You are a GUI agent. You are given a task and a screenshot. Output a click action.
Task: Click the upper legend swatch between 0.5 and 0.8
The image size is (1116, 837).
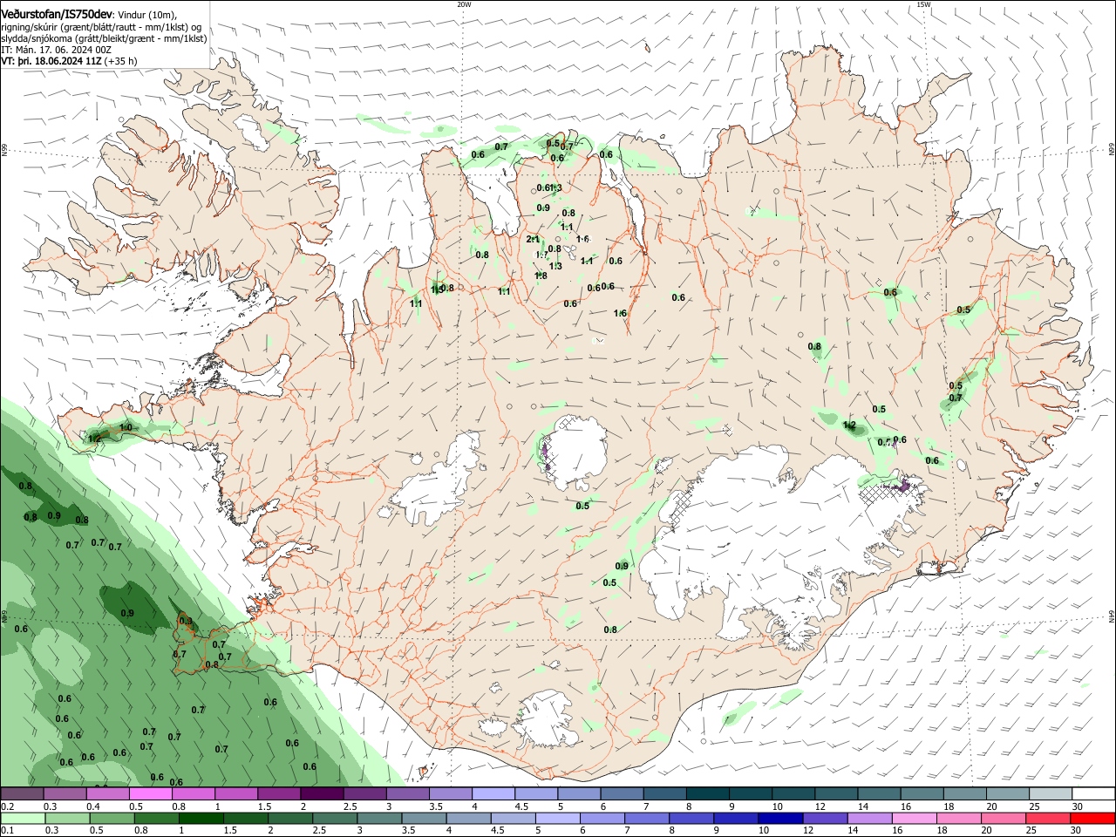150,793
